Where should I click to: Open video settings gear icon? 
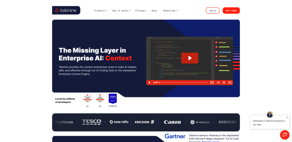pos(224,83)
